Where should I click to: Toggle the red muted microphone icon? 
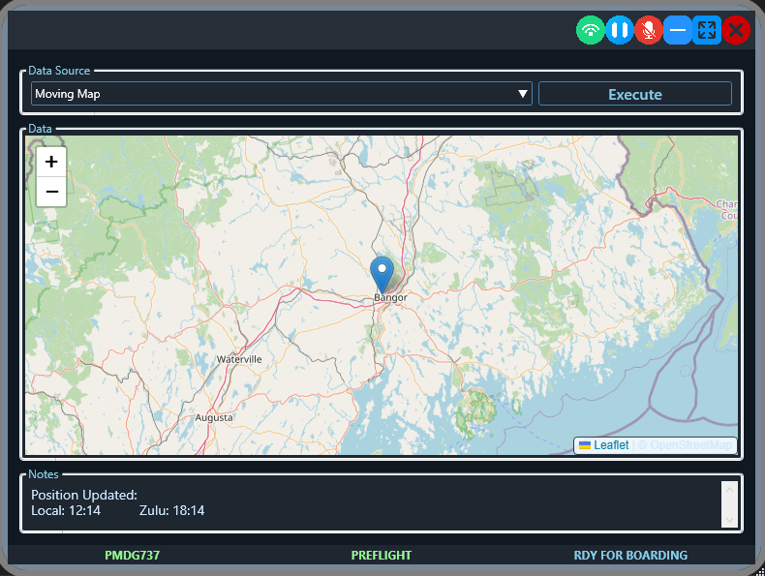(649, 30)
